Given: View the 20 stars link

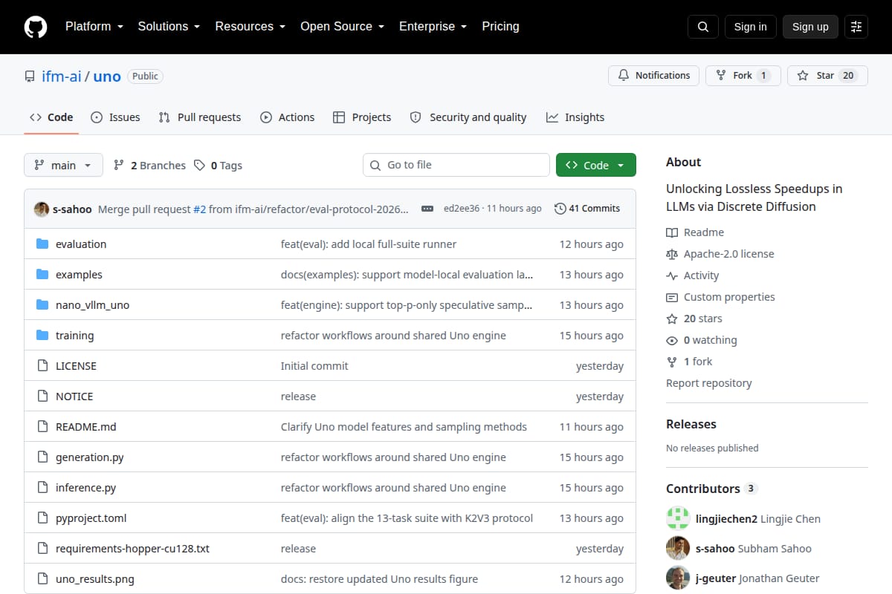Looking at the screenshot, I should point(694,319).
